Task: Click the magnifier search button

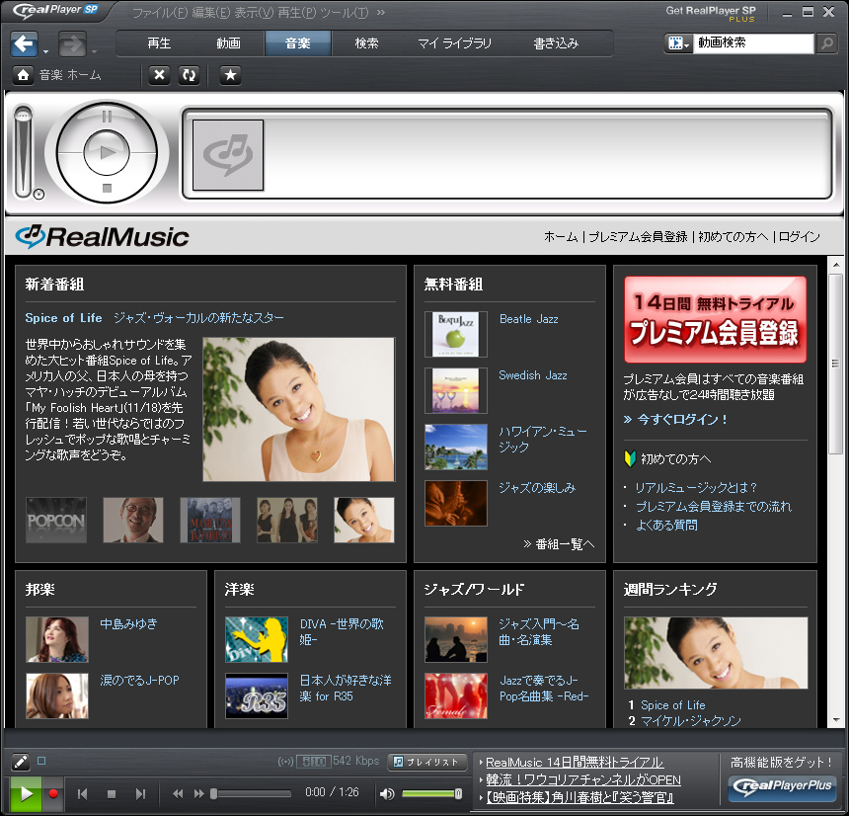Action: pos(826,43)
